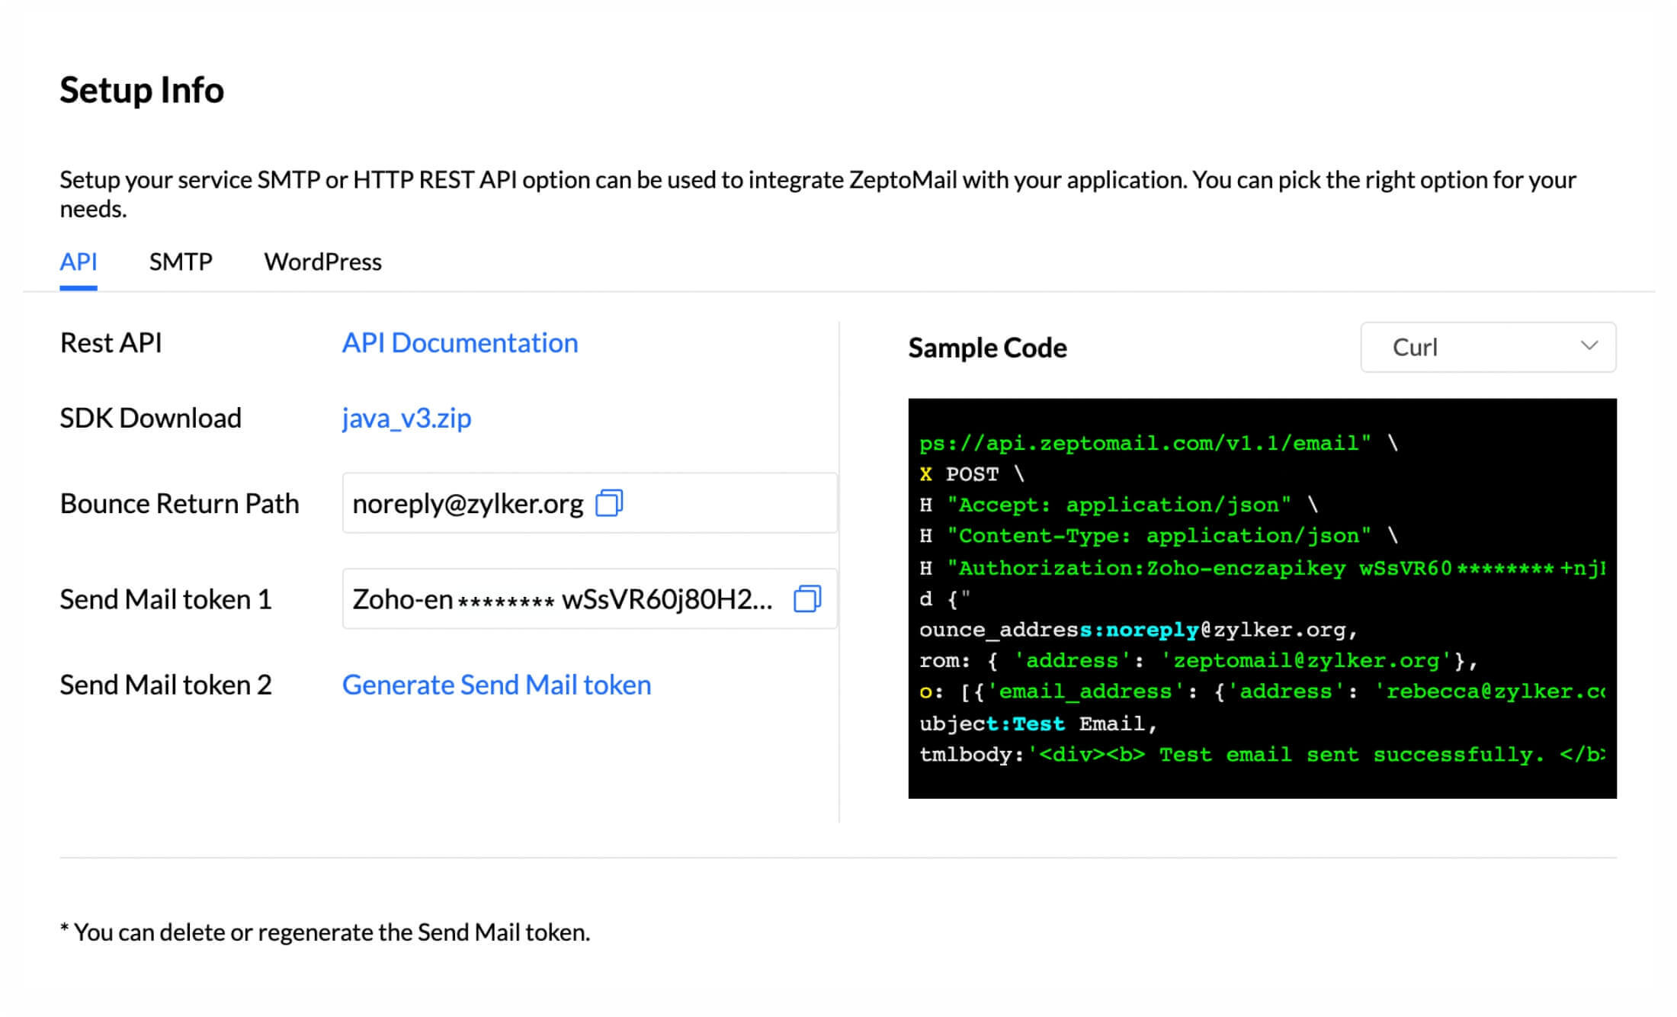Image resolution: width=1677 pixels, height=1017 pixels.
Task: Open the Curl language dropdown
Action: 1488,348
